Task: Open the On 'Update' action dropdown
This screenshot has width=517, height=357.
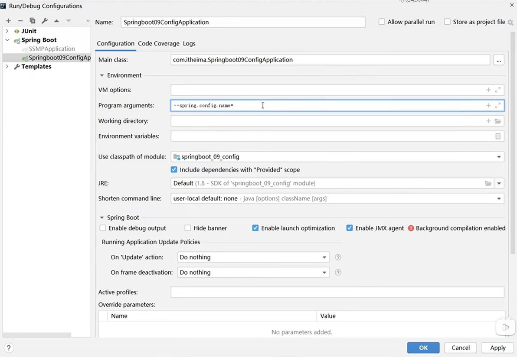Action: (324, 257)
